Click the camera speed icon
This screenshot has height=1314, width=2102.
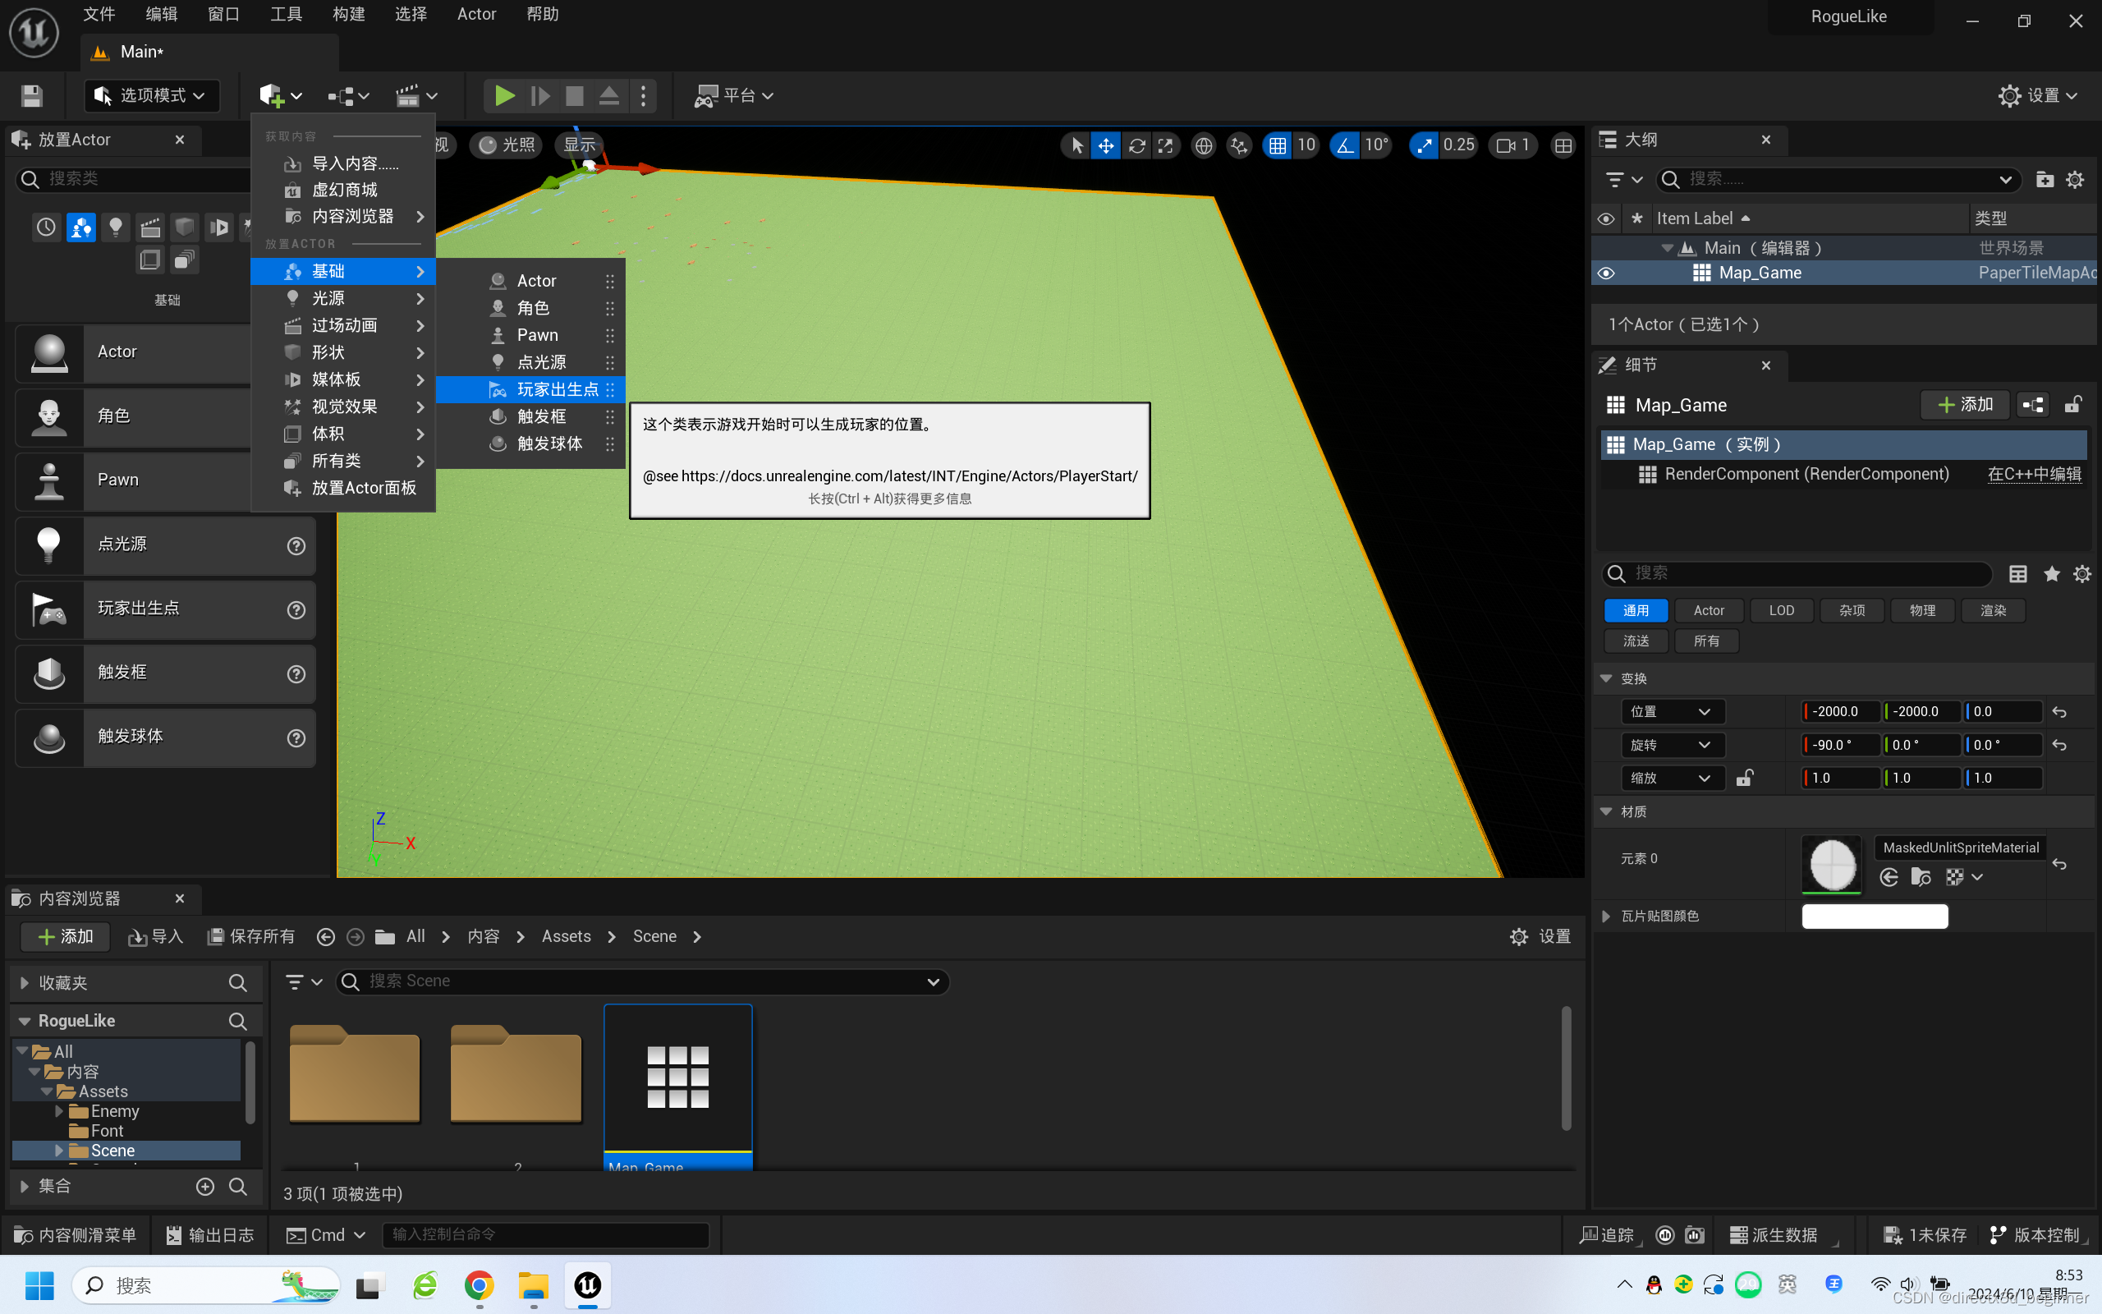(x=1506, y=145)
